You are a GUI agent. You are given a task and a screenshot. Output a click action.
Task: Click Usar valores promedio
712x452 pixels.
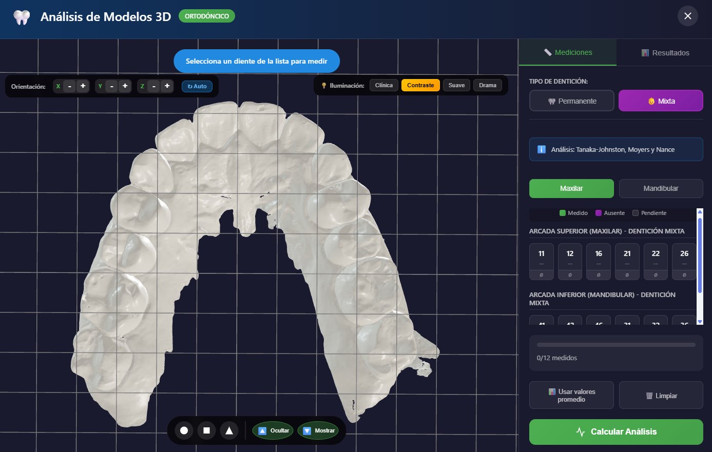click(571, 395)
